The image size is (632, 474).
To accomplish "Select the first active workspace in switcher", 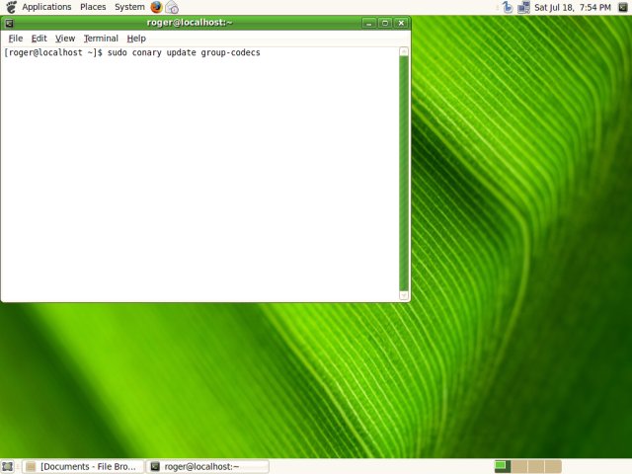I will [x=503, y=467].
